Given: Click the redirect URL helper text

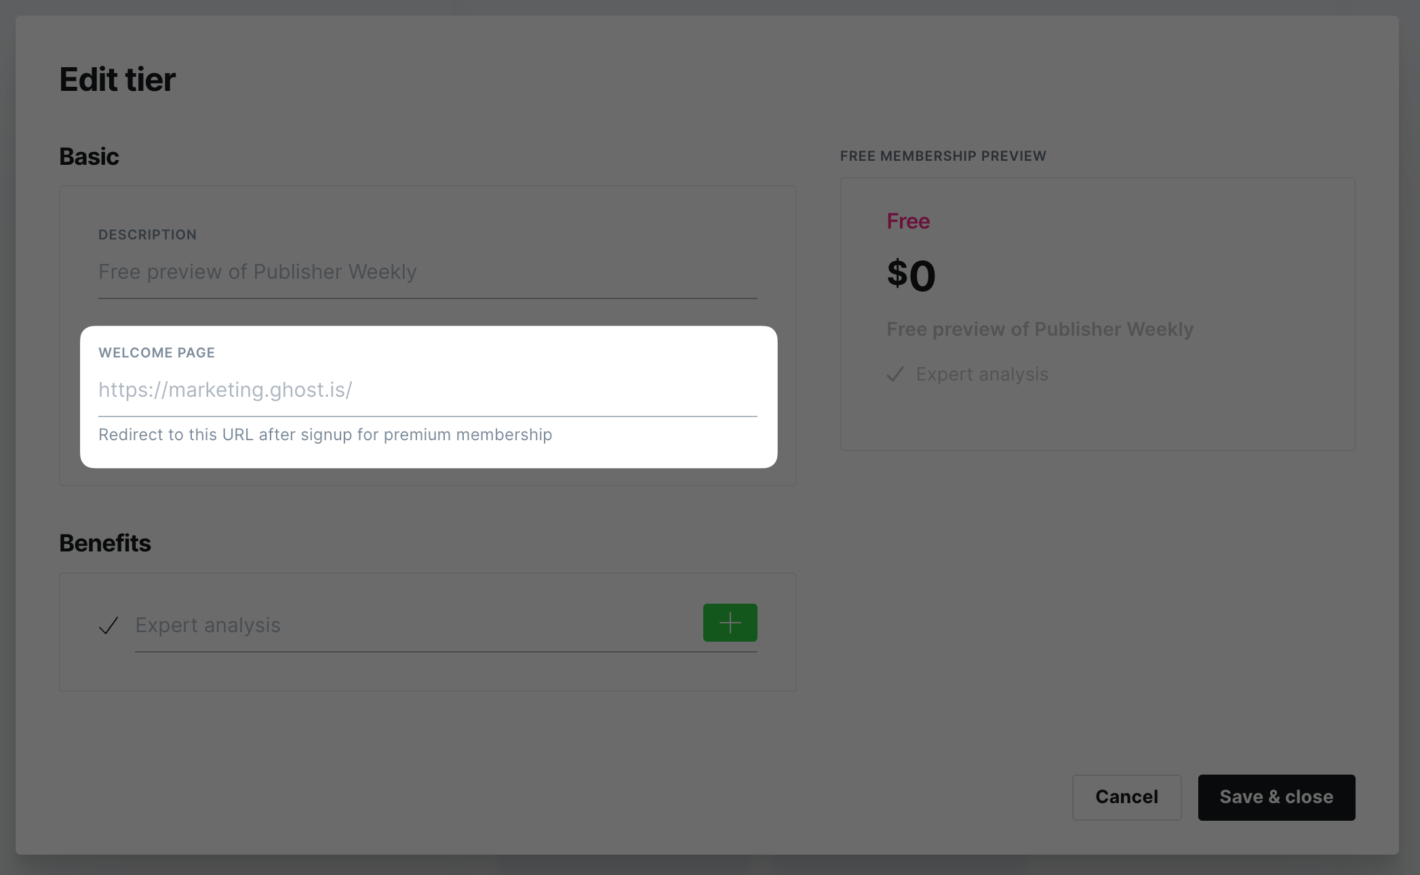Looking at the screenshot, I should click(326, 435).
